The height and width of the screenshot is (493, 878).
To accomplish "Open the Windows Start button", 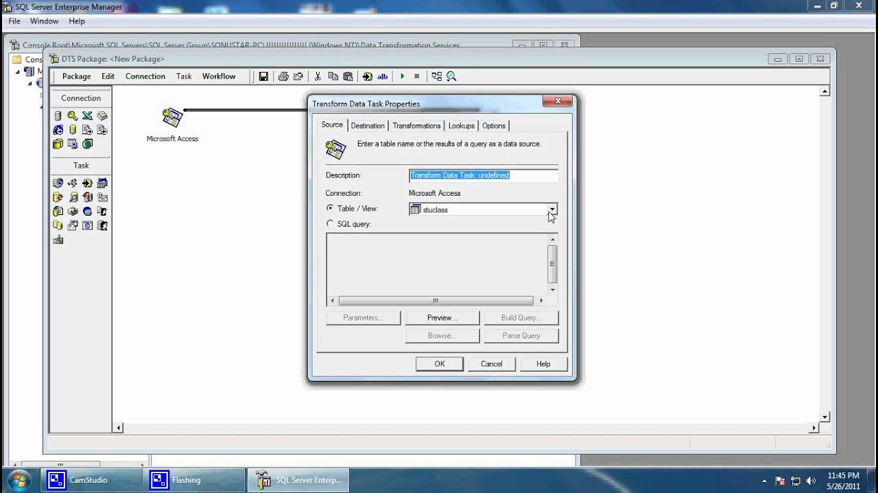I will pos(20,480).
